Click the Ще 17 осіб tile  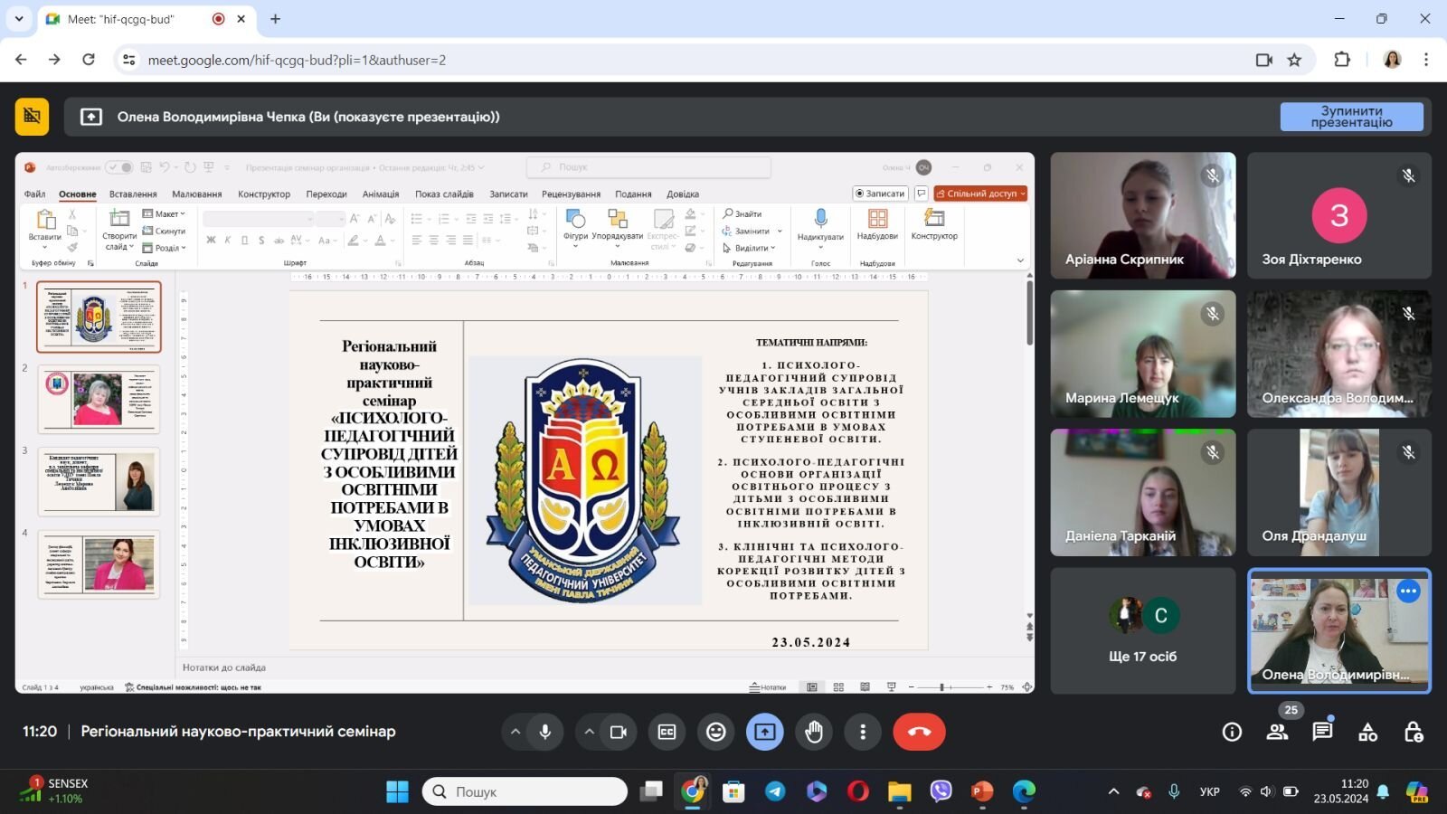pos(1142,630)
